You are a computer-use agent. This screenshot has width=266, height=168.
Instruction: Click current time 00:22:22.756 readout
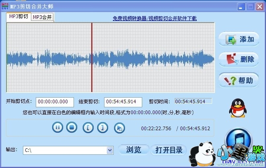(156, 129)
